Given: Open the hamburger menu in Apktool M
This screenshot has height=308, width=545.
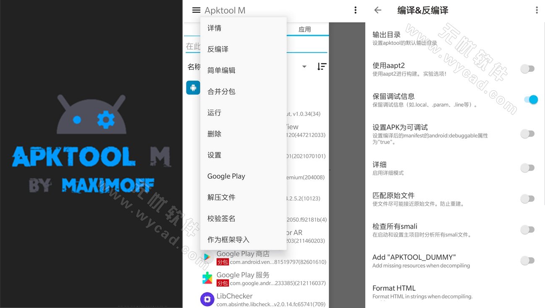Looking at the screenshot, I should click(x=196, y=10).
